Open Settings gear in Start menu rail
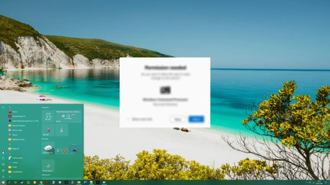The width and height of the screenshot is (330, 185). click(x=3, y=171)
